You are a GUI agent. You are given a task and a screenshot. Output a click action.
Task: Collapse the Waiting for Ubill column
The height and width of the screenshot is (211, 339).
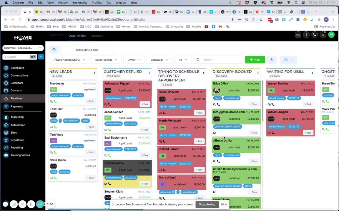point(313,73)
